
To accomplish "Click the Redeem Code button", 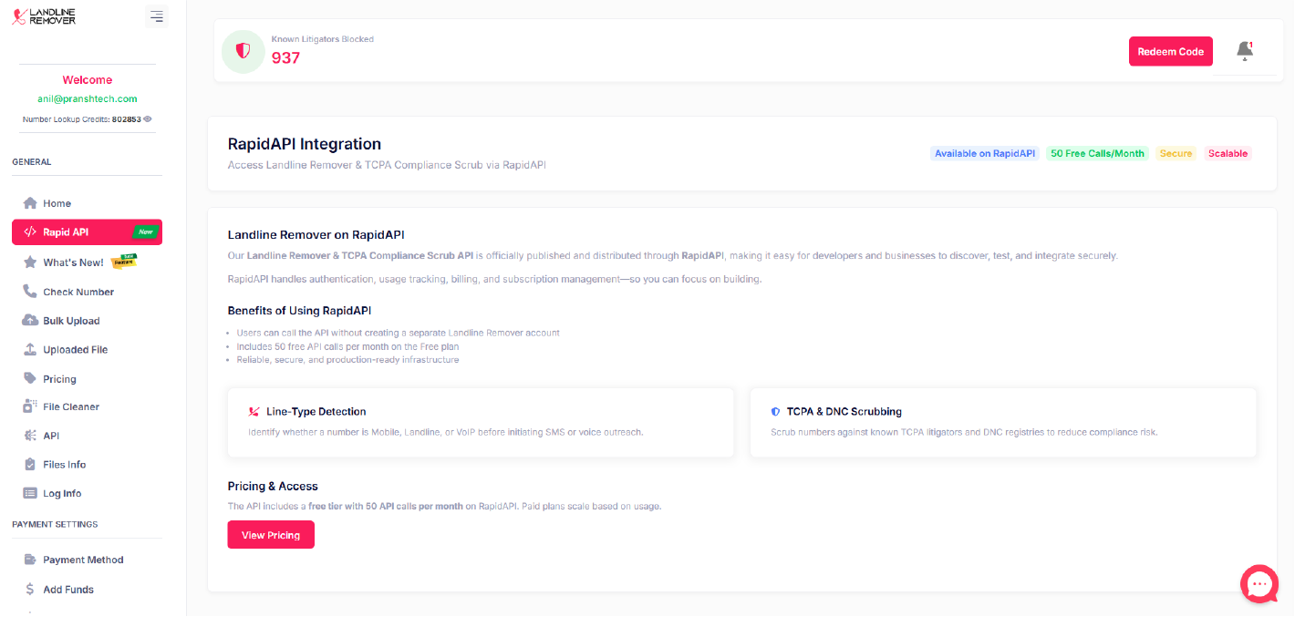I will click(1171, 51).
